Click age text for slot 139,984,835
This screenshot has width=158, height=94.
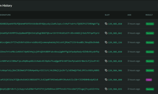click(134, 89)
